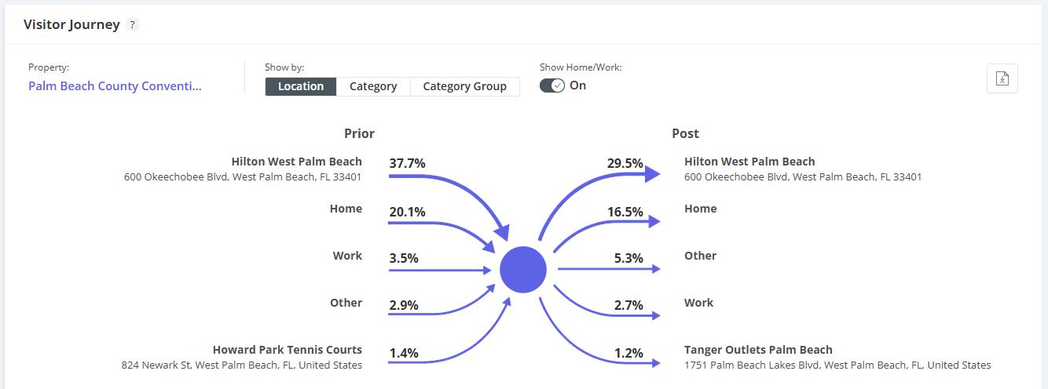Toggle the Show Home/Work switch

click(551, 85)
